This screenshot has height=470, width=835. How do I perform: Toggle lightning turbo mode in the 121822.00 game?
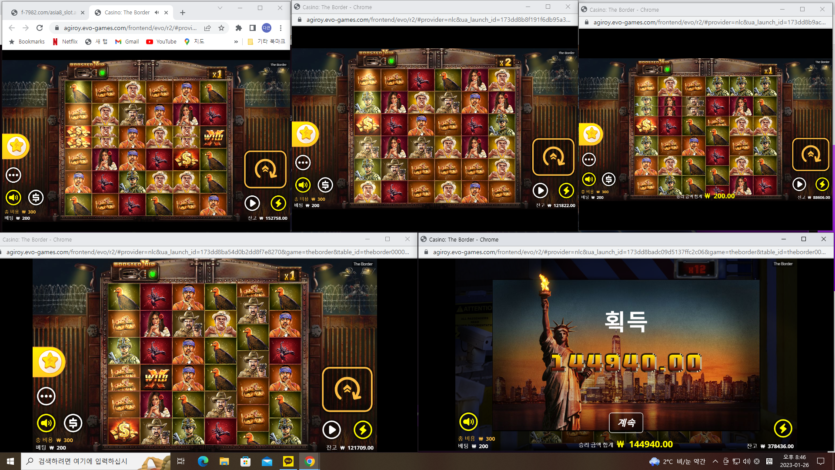coord(566,190)
